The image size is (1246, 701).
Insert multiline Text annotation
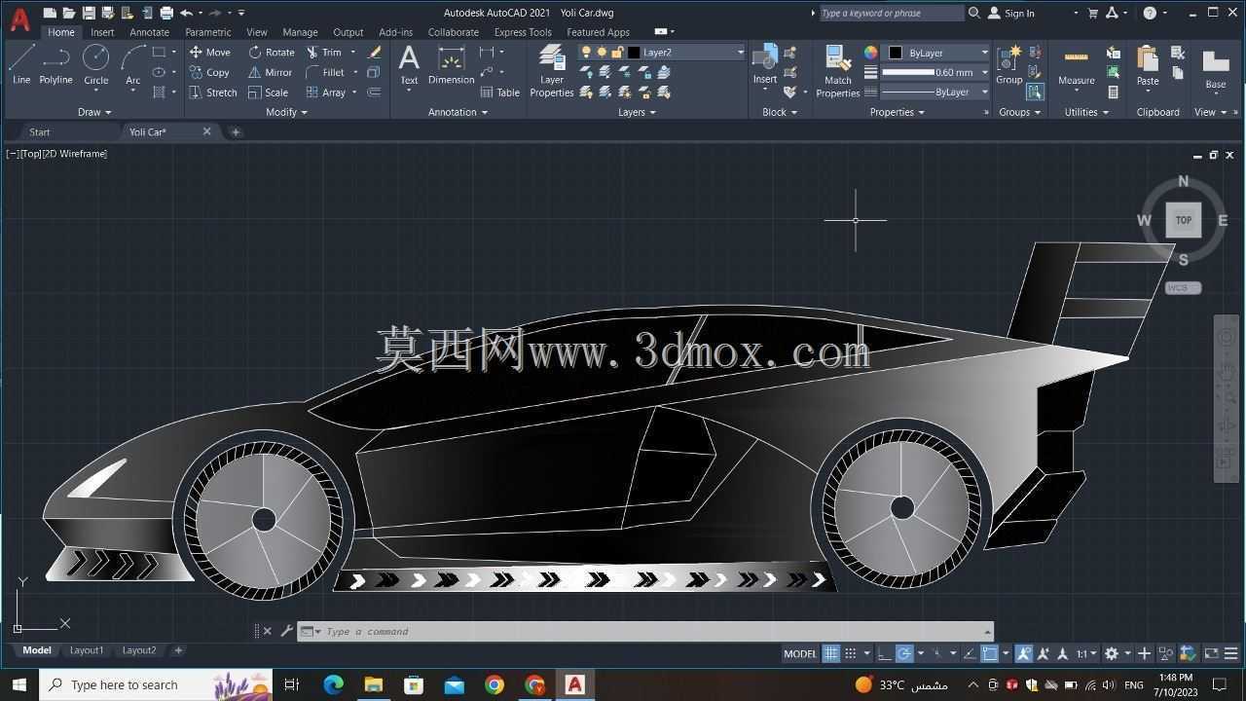click(409, 65)
